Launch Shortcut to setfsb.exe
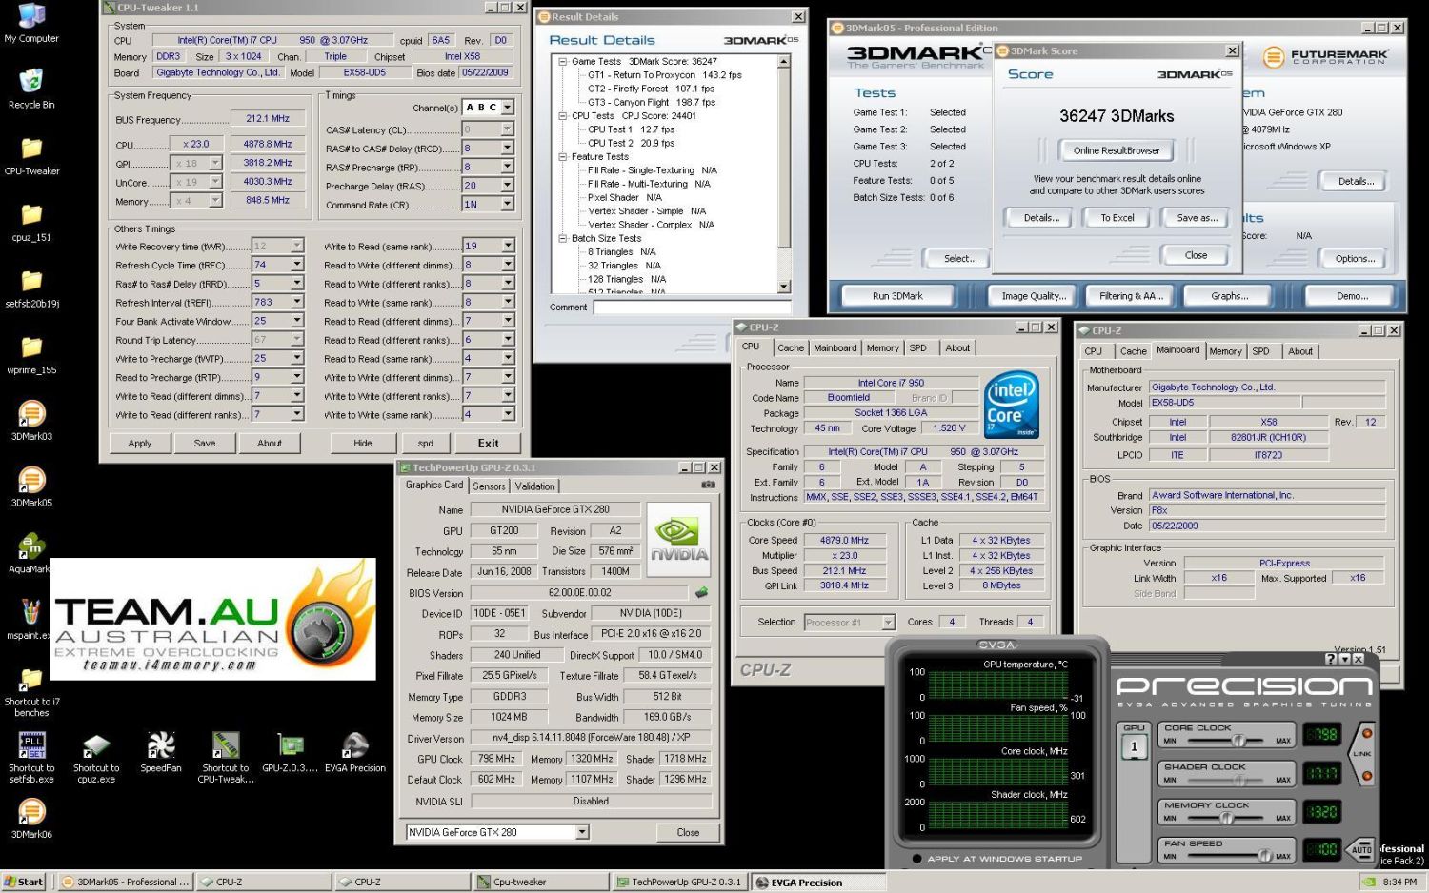This screenshot has width=1429, height=893. [31, 758]
